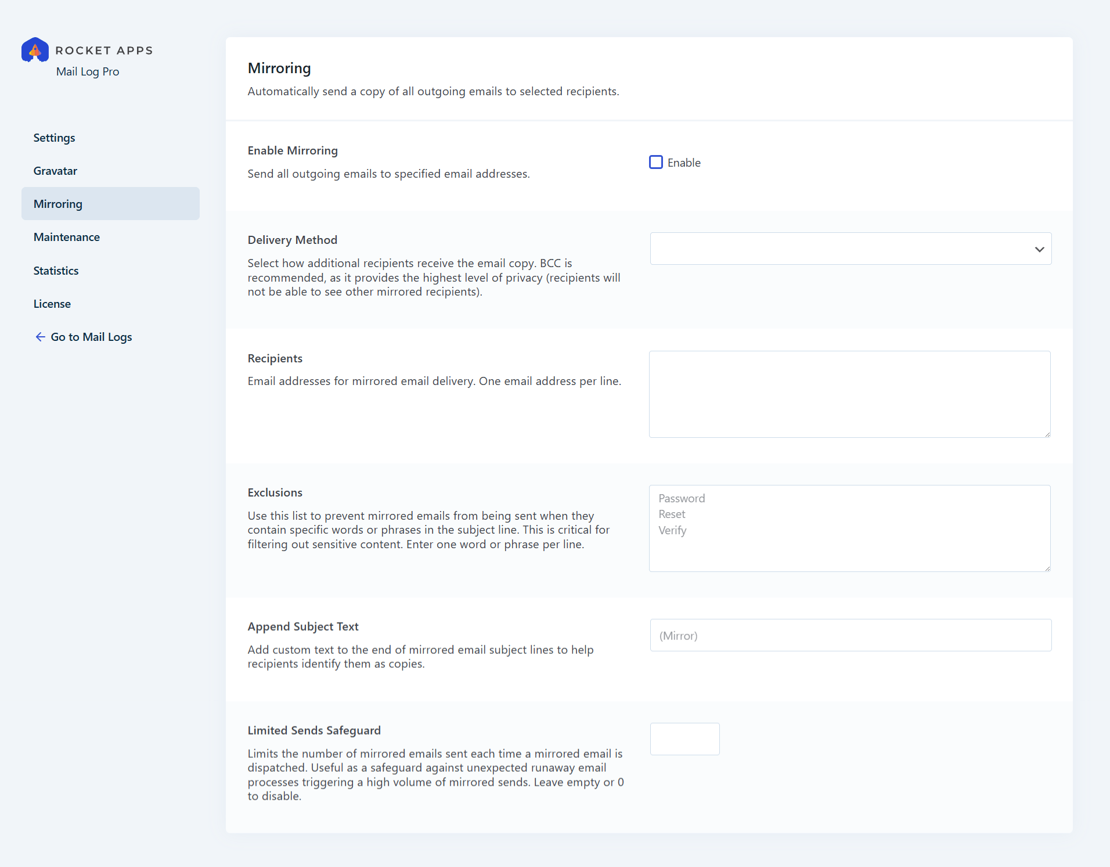The height and width of the screenshot is (867, 1110).
Task: Click the Limited Sends Safeguard number box
Action: pyautogui.click(x=684, y=739)
